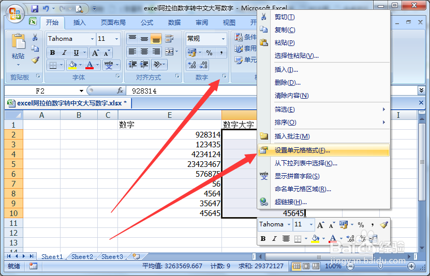Click the insert new worksheet tab icon

(136, 256)
